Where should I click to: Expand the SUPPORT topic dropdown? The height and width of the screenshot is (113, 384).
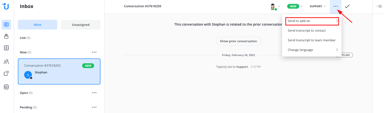[317, 6]
